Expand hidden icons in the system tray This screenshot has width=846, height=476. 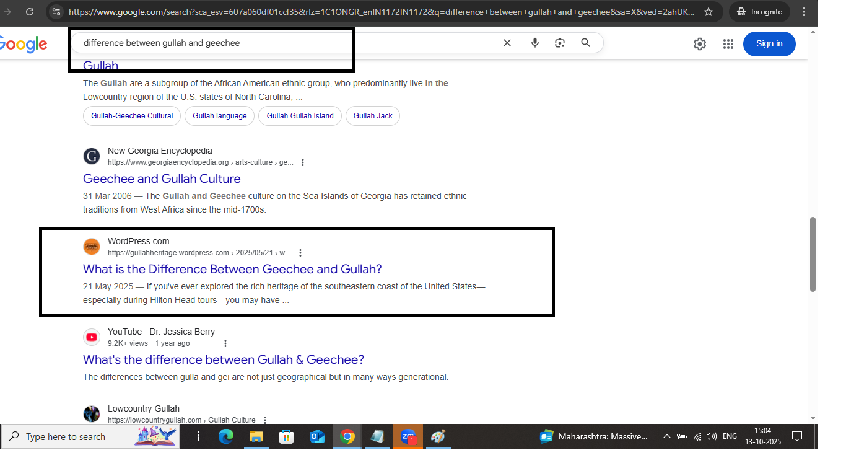click(667, 436)
